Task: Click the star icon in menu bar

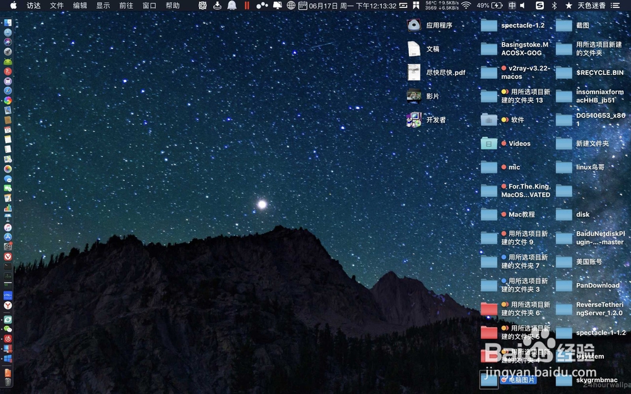Action: [x=569, y=5]
